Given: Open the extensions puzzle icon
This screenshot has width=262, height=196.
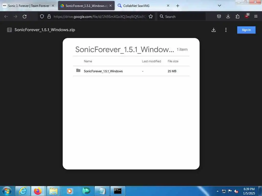Looking at the screenshot, I should [237, 16].
